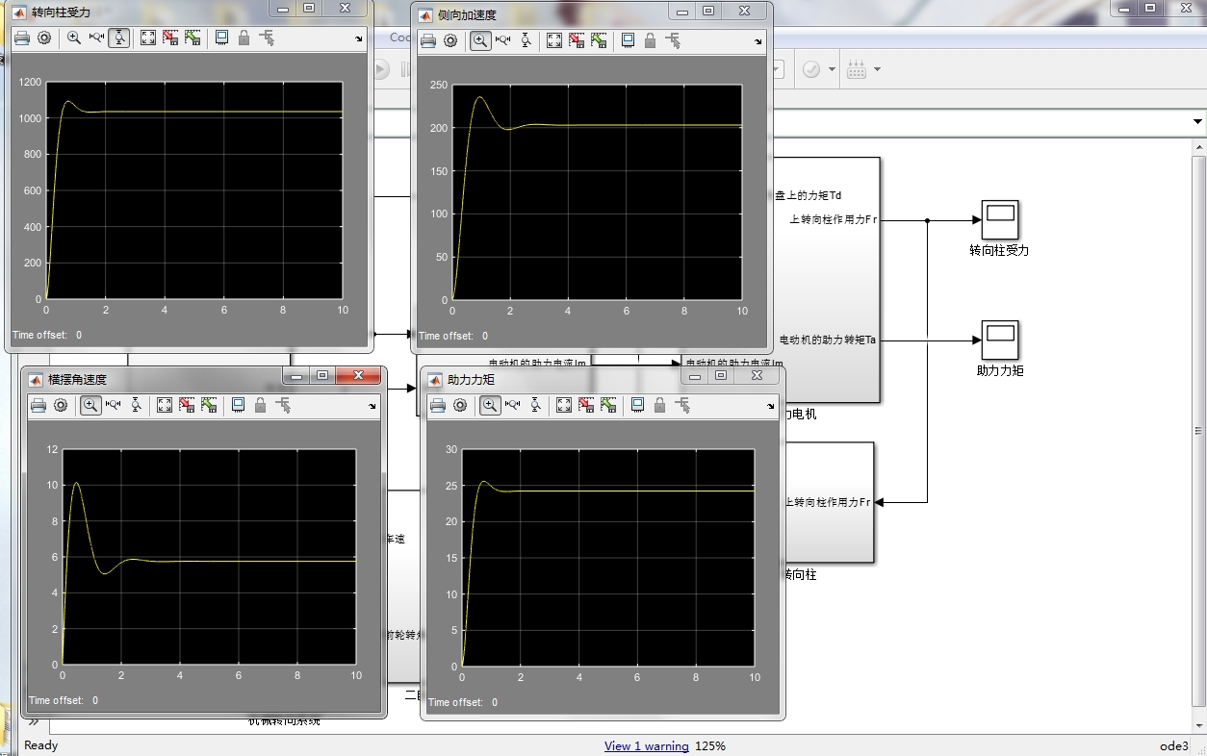1207x756 pixels.
Task: Open the model path dropdown arrow
Action: (1197, 122)
